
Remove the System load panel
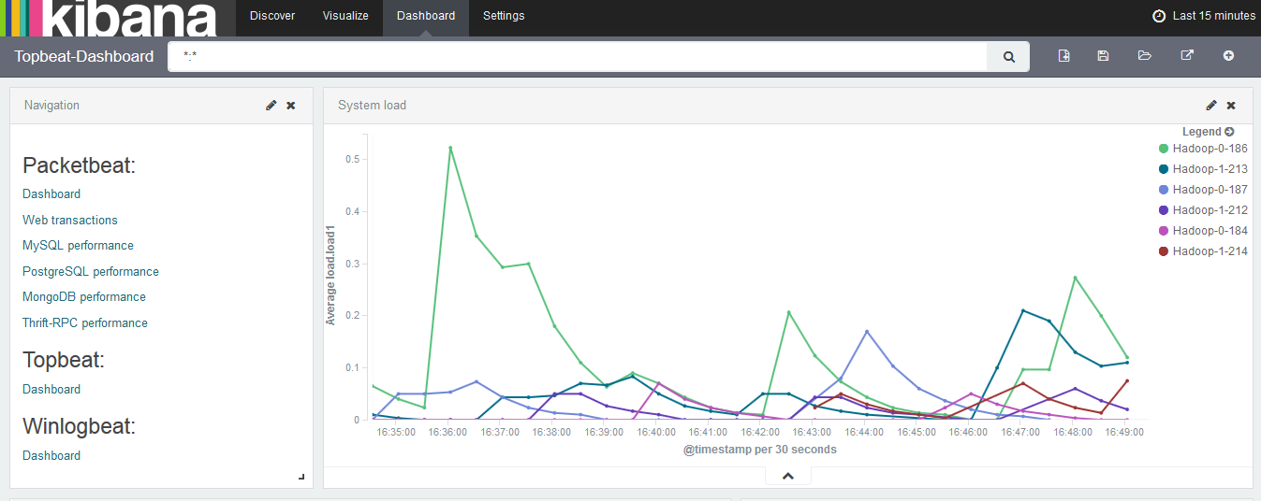pos(1231,106)
